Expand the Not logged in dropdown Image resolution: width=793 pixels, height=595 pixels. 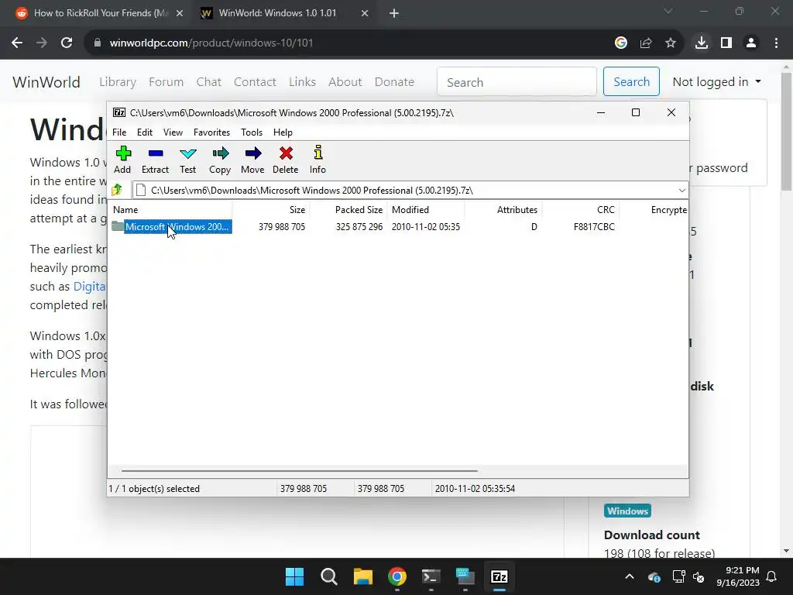point(716,81)
